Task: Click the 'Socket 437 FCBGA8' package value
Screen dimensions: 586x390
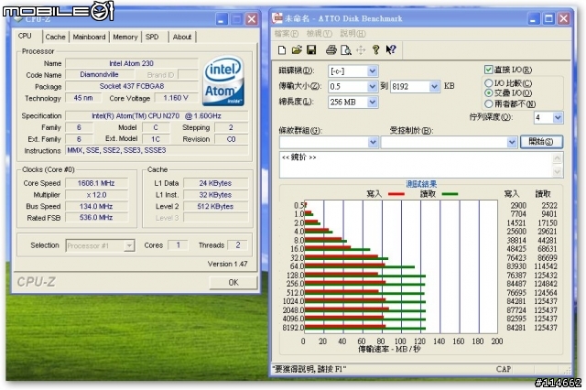Action: 131,86
